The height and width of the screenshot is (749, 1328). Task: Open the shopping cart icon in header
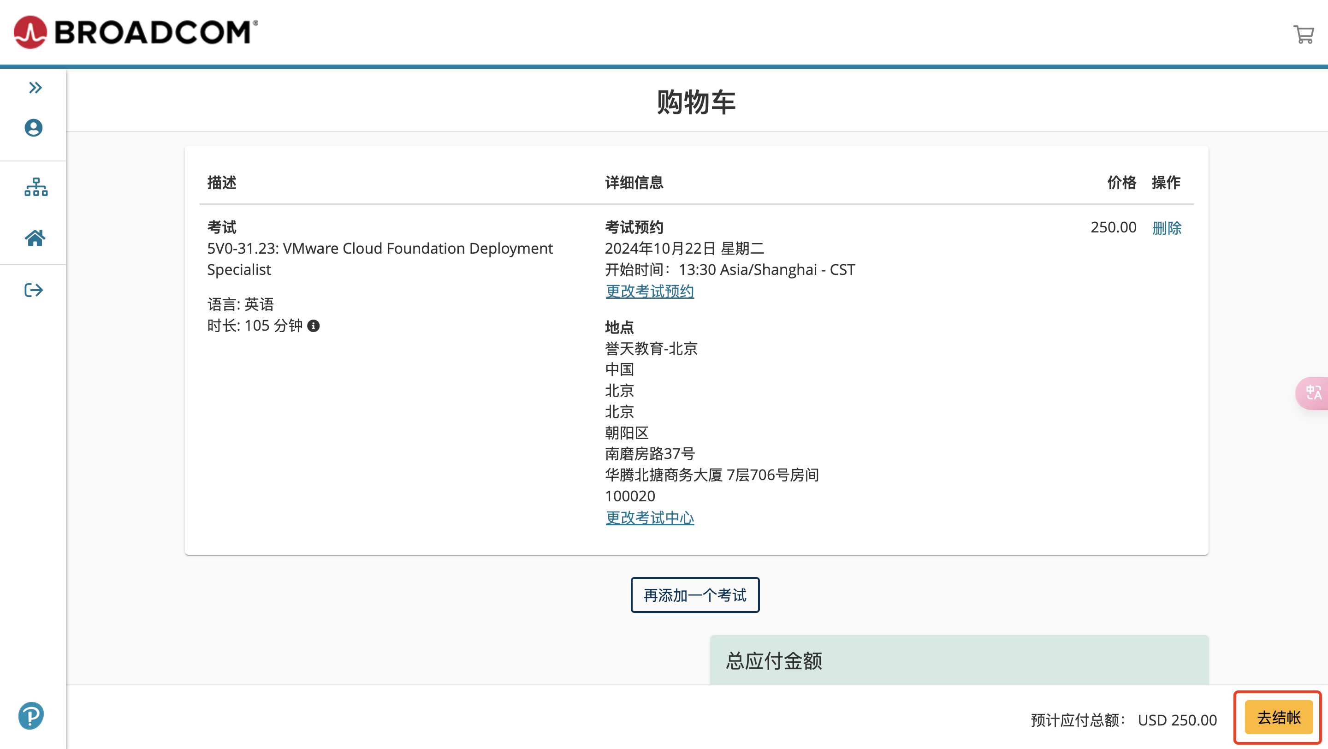tap(1303, 34)
